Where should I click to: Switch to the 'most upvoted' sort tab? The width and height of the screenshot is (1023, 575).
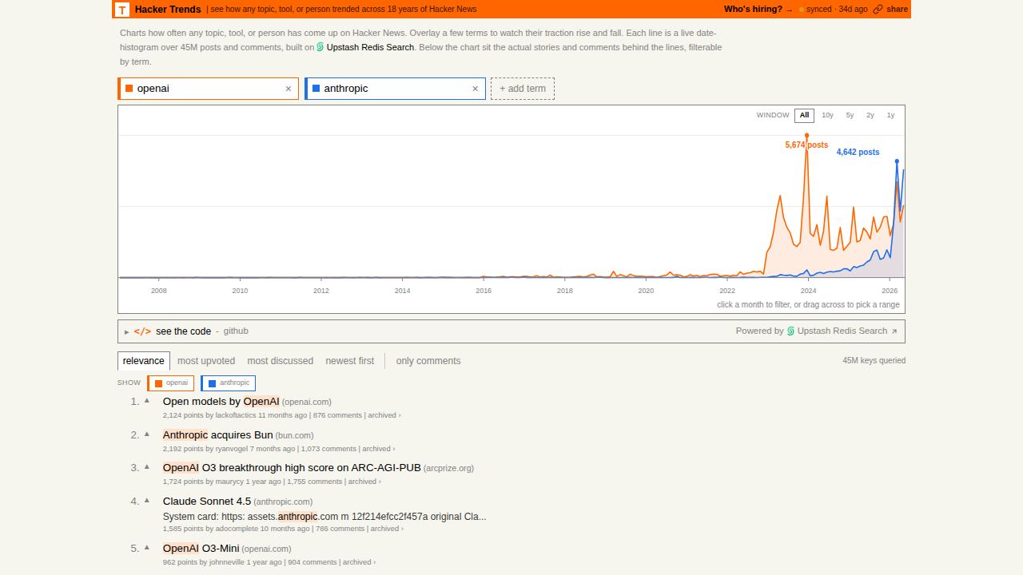point(206,361)
